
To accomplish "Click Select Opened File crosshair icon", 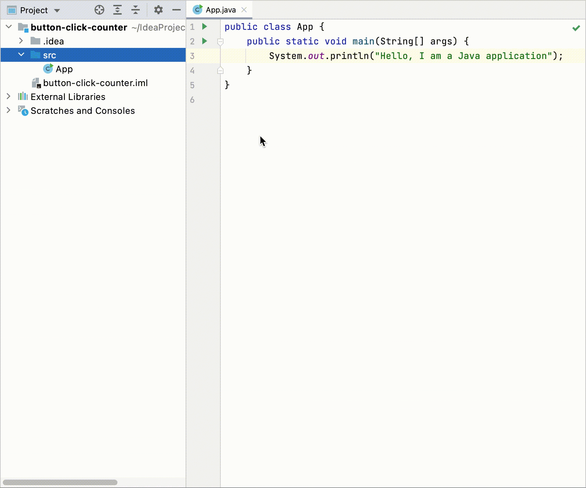I will click(x=99, y=10).
